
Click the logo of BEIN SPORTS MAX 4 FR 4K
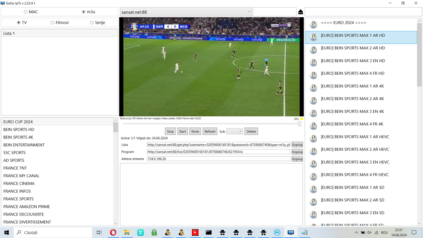(313, 126)
